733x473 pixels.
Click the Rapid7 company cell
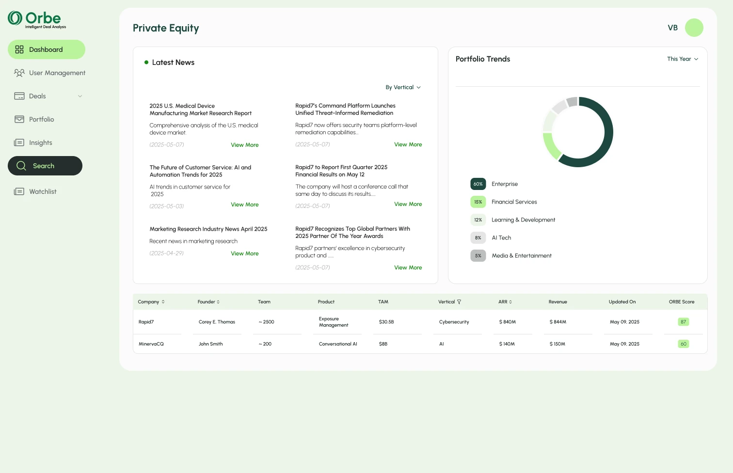pyautogui.click(x=146, y=322)
